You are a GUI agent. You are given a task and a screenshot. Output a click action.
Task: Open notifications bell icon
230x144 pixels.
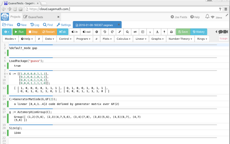(x=207, y=16)
